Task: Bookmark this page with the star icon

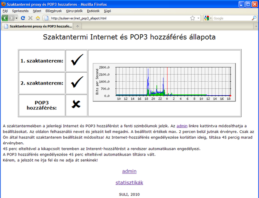Action: pos(192,18)
